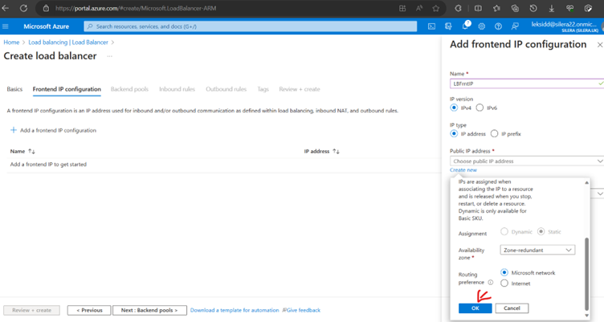Click OK to confirm the public IP
Screen dimensions: 604x322
(475, 308)
